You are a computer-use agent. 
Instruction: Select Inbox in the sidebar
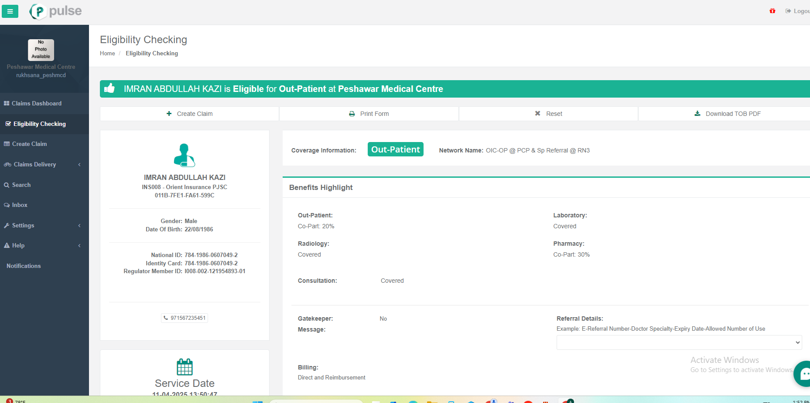(20, 205)
